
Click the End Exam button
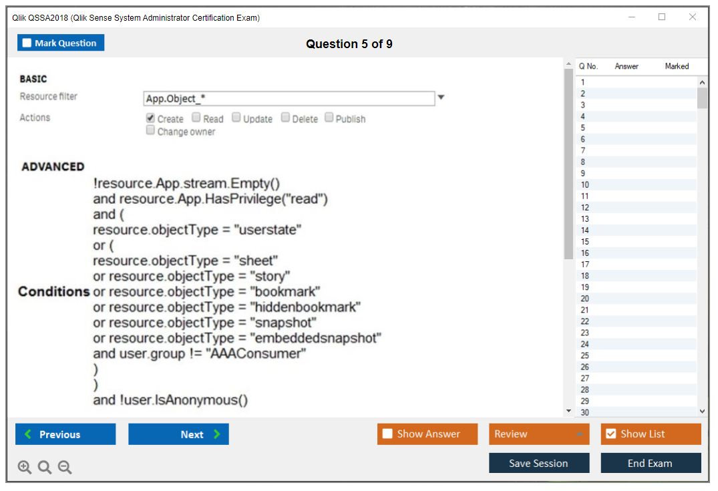(651, 463)
